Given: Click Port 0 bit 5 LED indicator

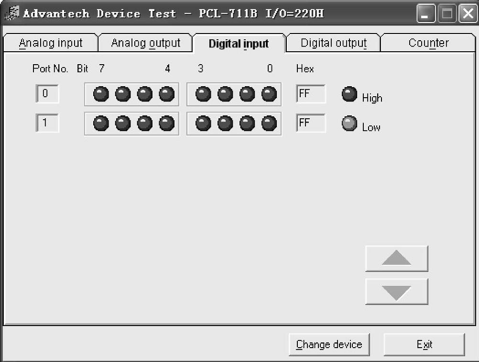Looking at the screenshot, I should [x=145, y=94].
